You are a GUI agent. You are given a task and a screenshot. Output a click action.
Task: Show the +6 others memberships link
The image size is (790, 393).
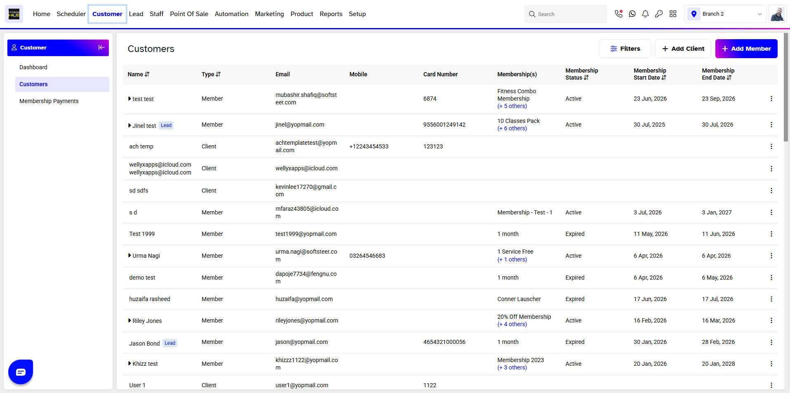pos(512,128)
